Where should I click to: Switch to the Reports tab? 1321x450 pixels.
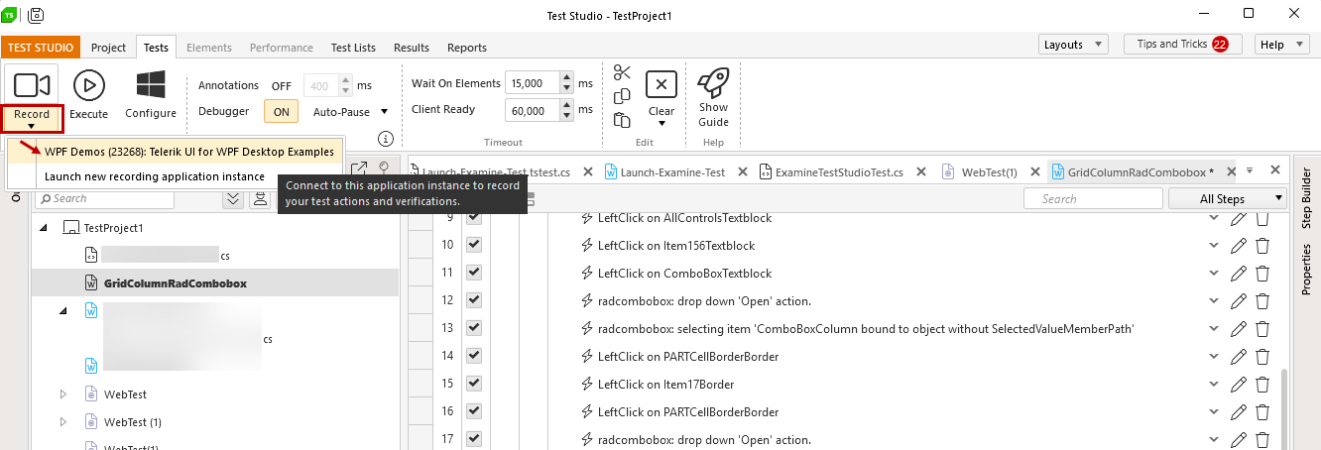tap(467, 48)
